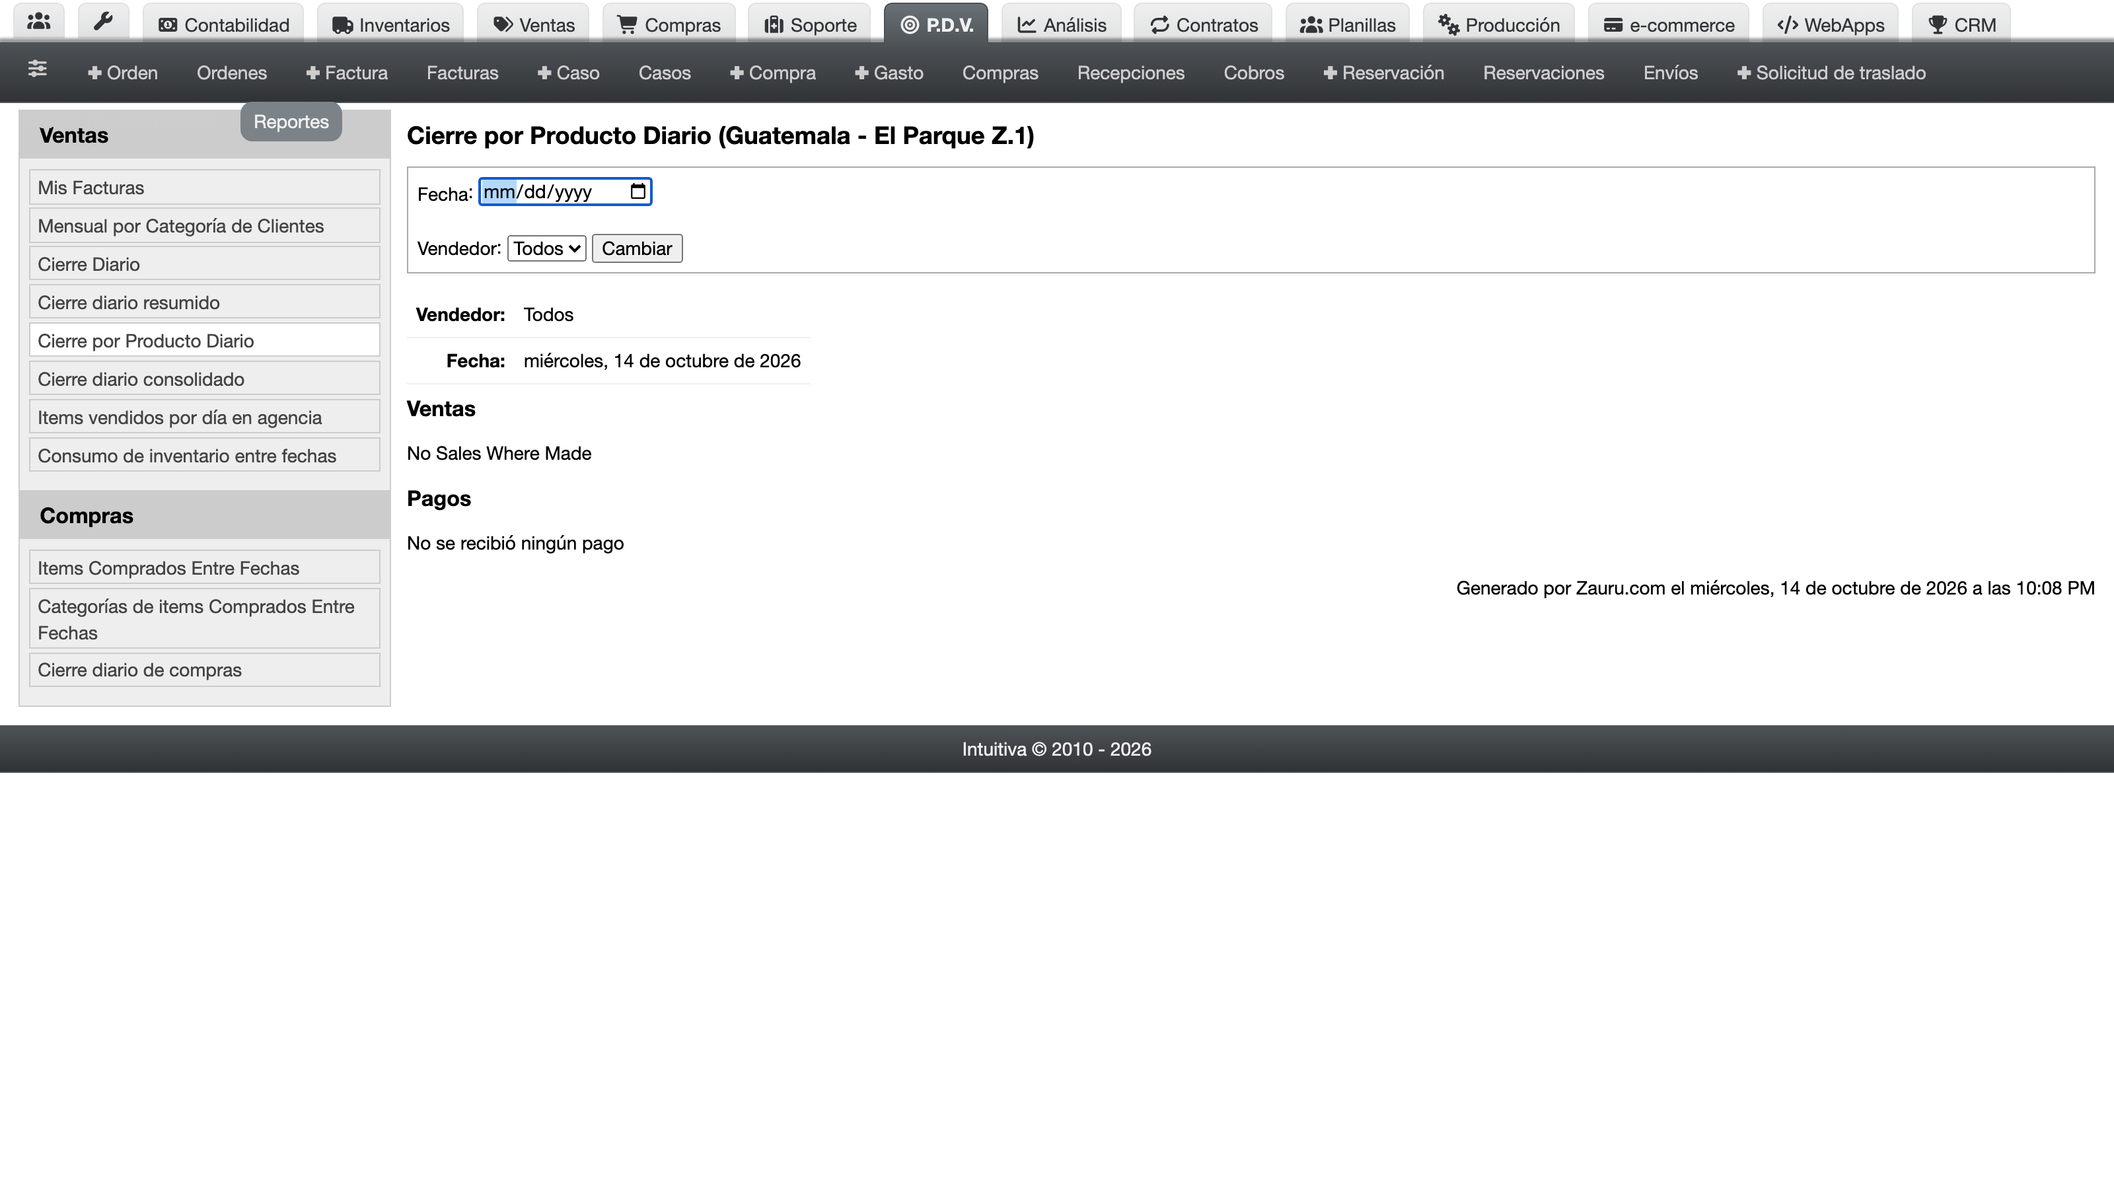Open Cierre diario de compras

204,670
